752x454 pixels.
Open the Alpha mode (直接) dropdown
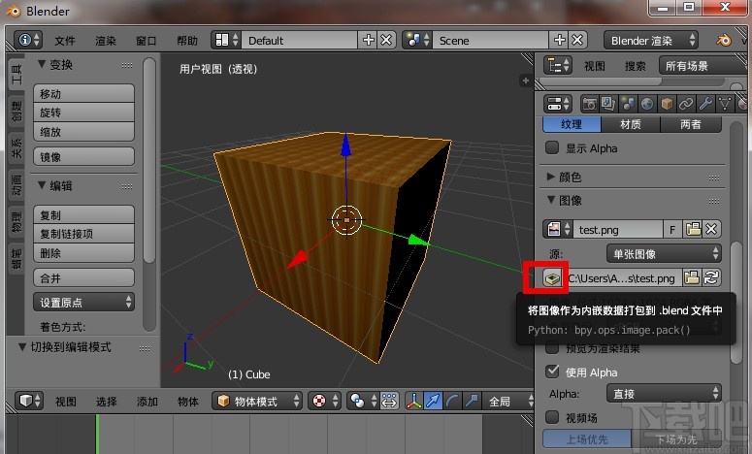click(x=664, y=393)
